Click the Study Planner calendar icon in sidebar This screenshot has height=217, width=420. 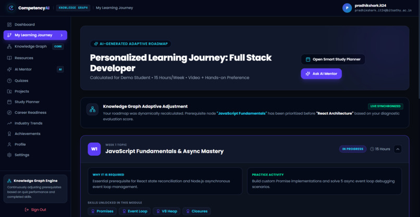[x=9, y=102]
